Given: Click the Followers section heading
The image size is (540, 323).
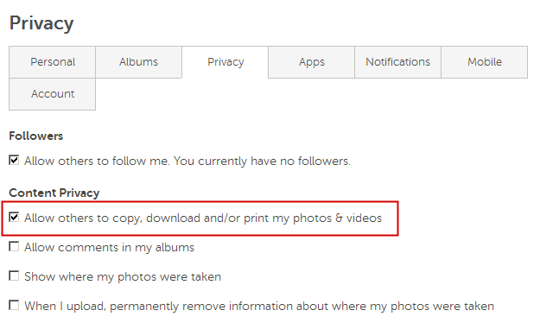Looking at the screenshot, I should pyautogui.click(x=35, y=136).
